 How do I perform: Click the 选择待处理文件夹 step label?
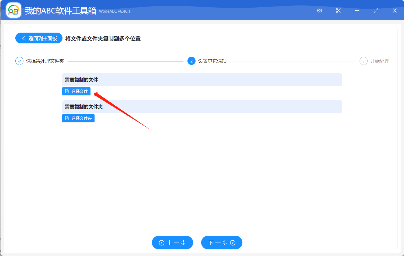[x=45, y=61]
